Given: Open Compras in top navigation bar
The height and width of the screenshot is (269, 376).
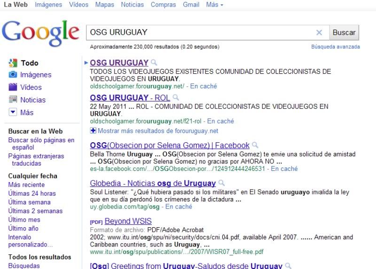Looking at the screenshot, I should click(163, 5).
